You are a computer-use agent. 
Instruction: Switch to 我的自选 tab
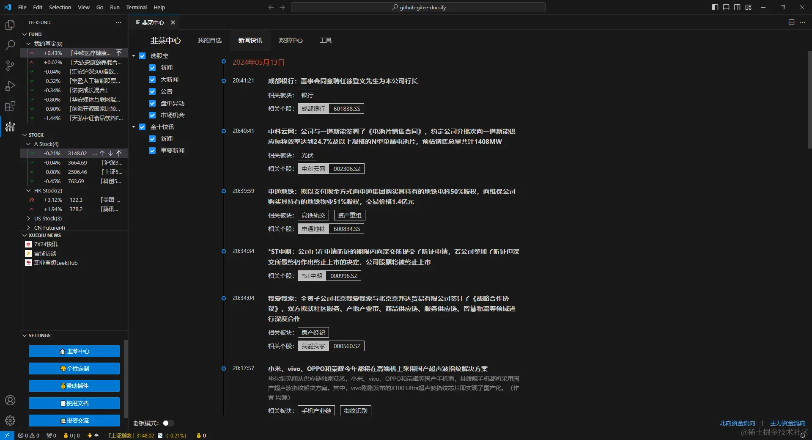[x=210, y=40]
